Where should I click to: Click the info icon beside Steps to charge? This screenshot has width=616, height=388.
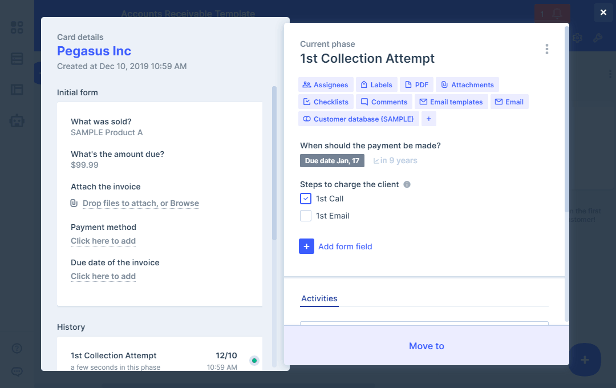point(407,185)
